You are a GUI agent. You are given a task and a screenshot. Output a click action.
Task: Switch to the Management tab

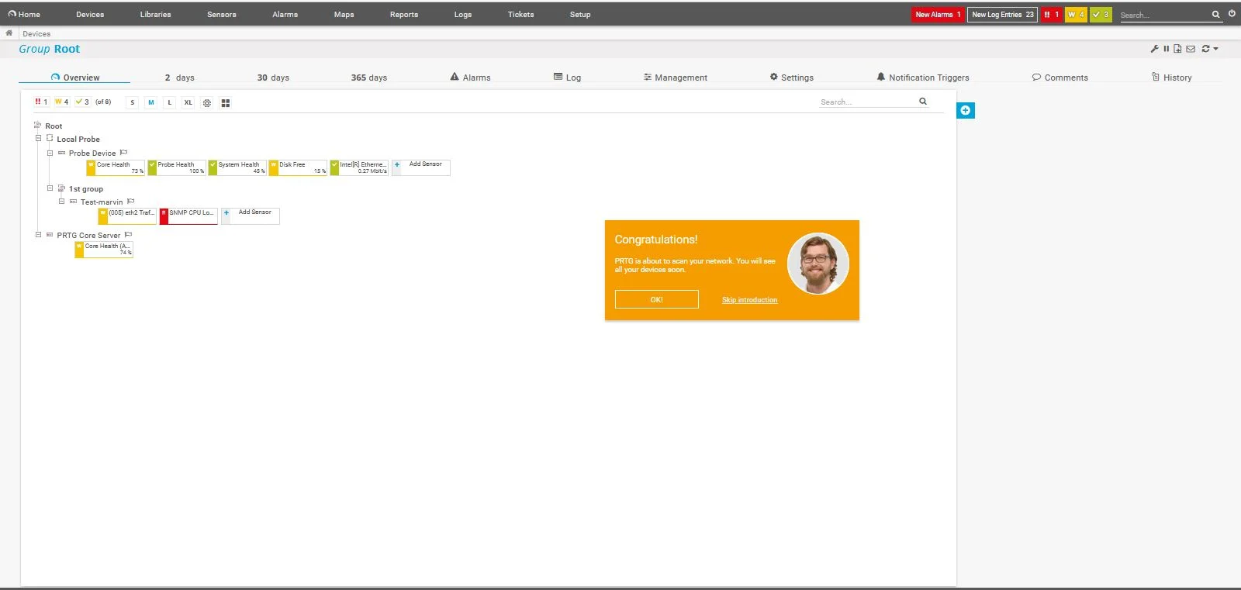pos(675,78)
